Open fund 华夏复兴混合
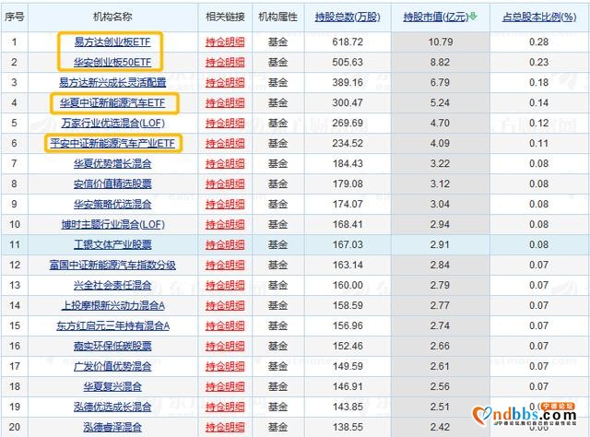Viewport: 590px width, 437px height. 112,387
